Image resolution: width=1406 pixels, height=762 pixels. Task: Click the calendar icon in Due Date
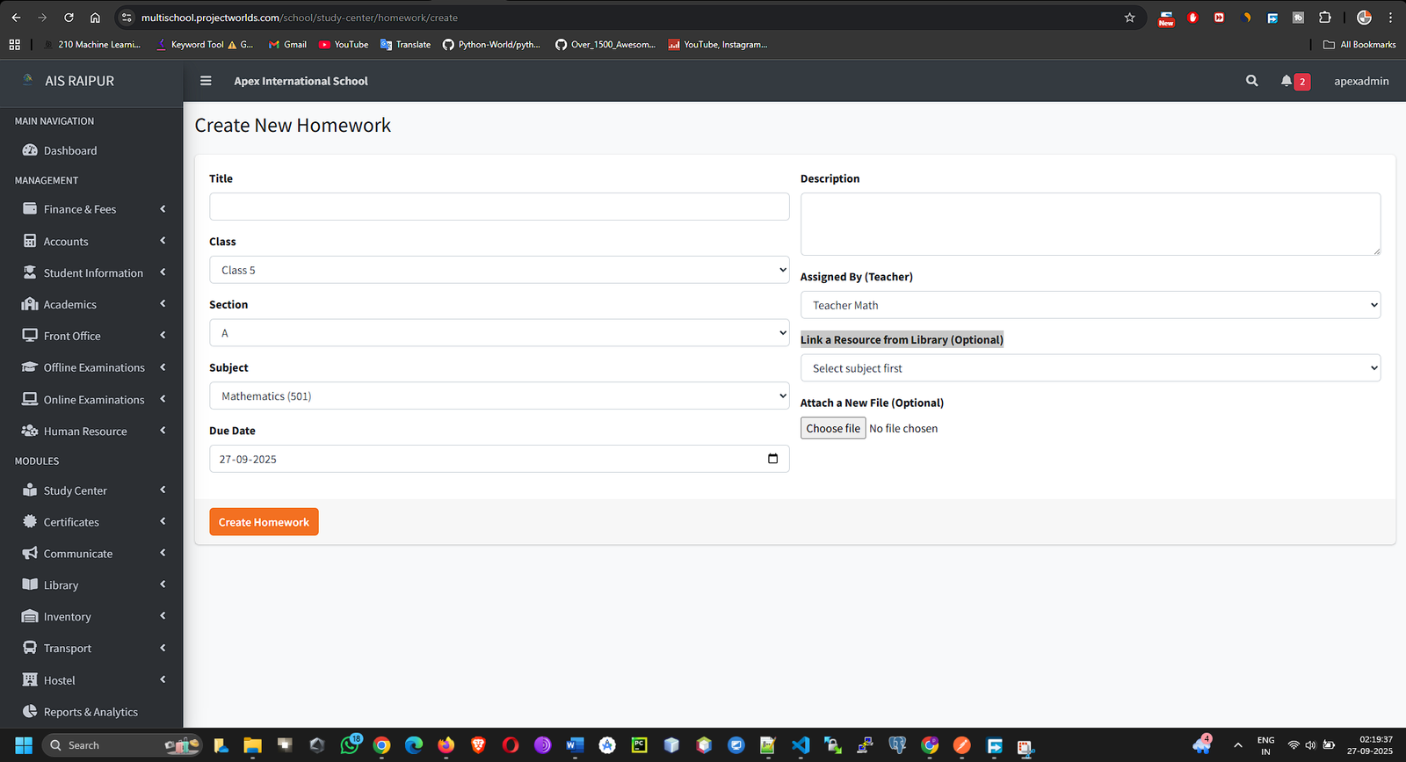[772, 459]
